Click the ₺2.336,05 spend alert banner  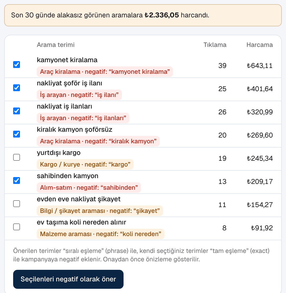(143, 15)
